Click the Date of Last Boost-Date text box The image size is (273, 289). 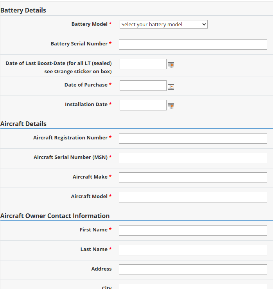pos(143,64)
